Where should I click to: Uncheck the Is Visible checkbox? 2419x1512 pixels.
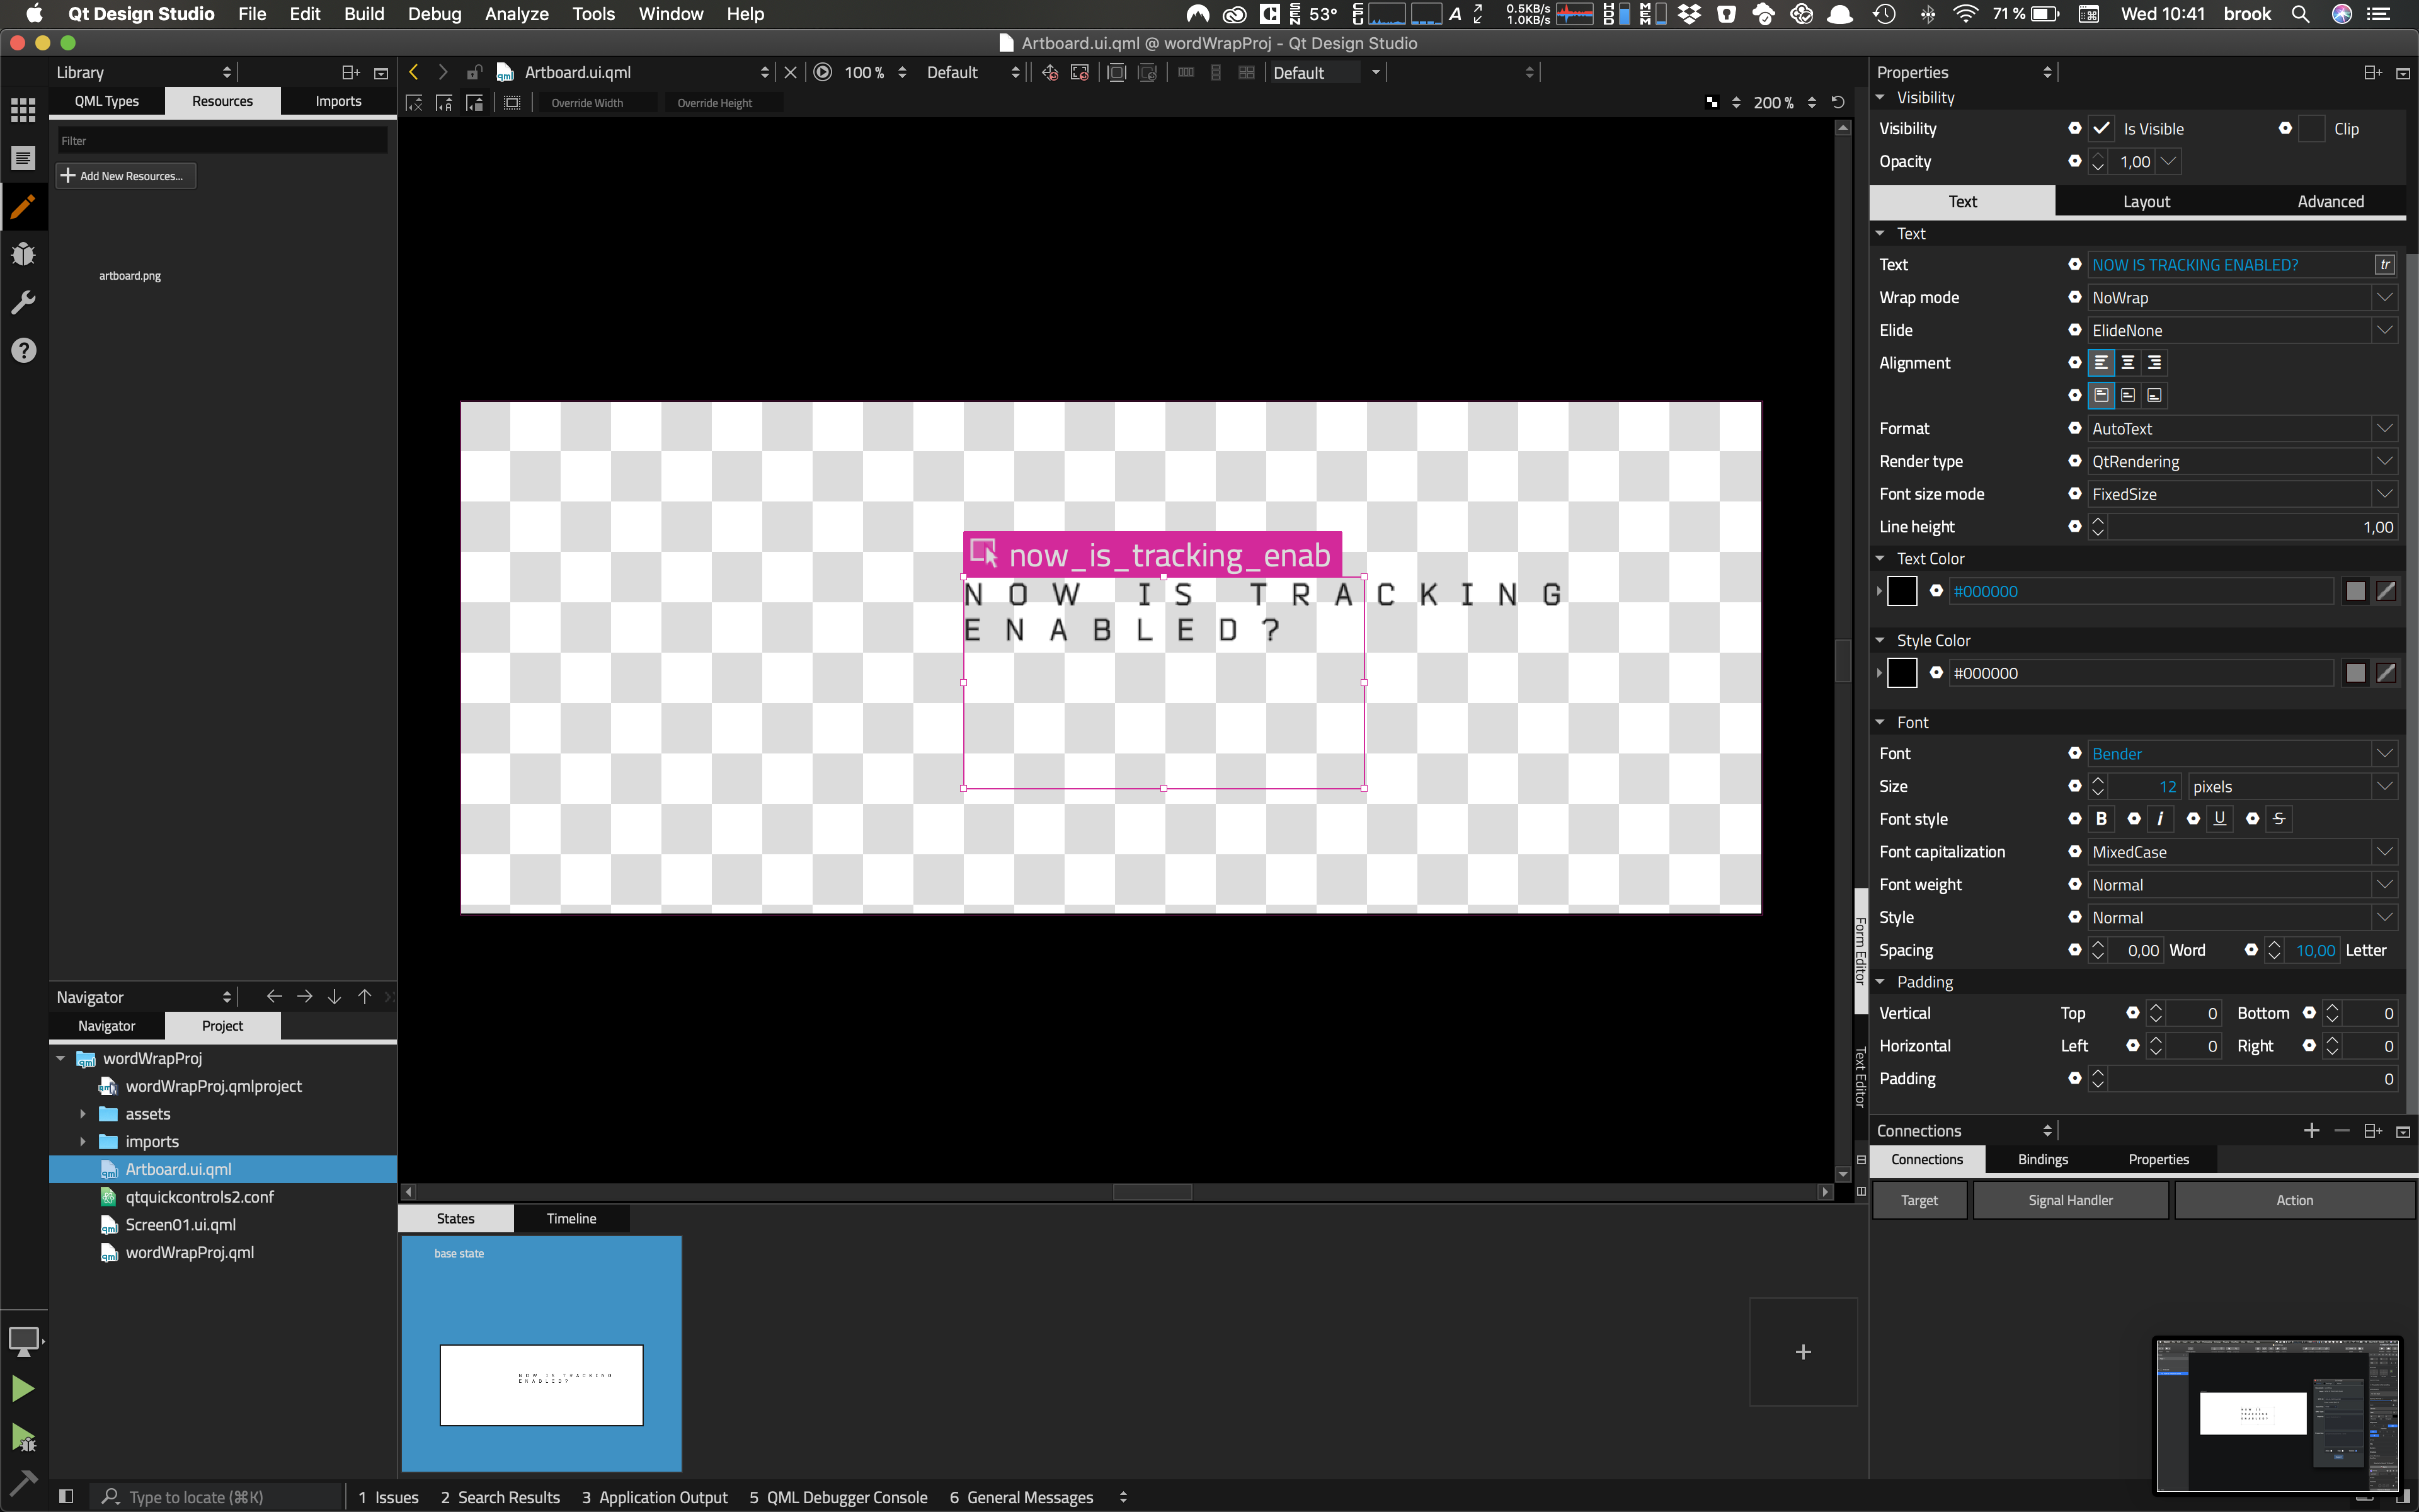coord(2101,129)
